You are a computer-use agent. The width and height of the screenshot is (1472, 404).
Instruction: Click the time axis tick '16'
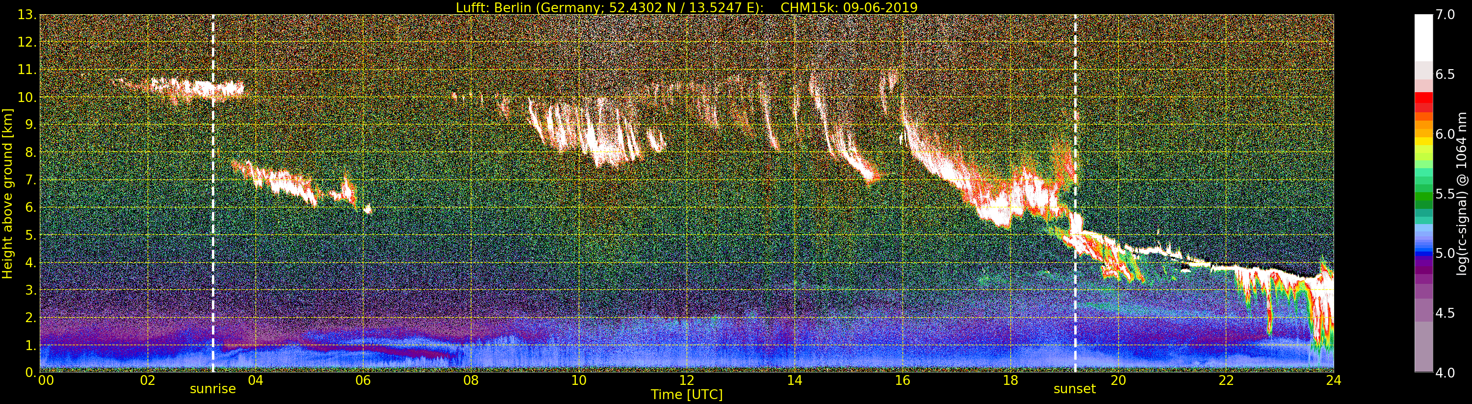point(903,380)
